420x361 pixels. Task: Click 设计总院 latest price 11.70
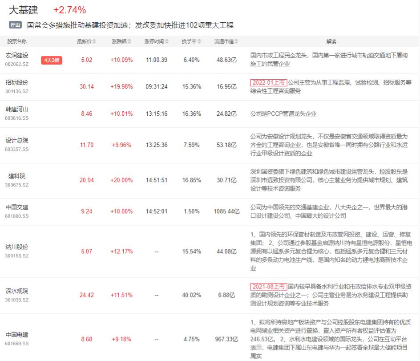tap(86, 145)
